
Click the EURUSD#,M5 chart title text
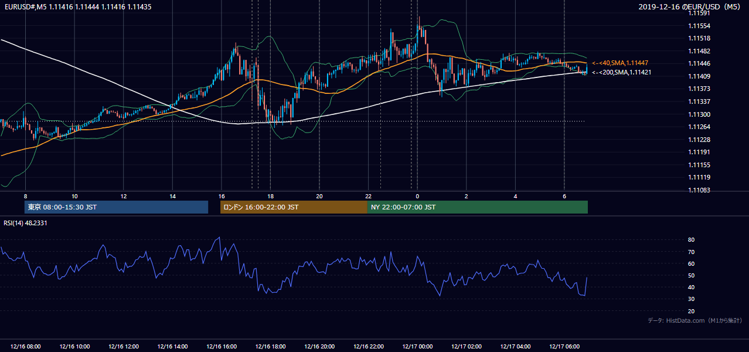tap(77, 6)
